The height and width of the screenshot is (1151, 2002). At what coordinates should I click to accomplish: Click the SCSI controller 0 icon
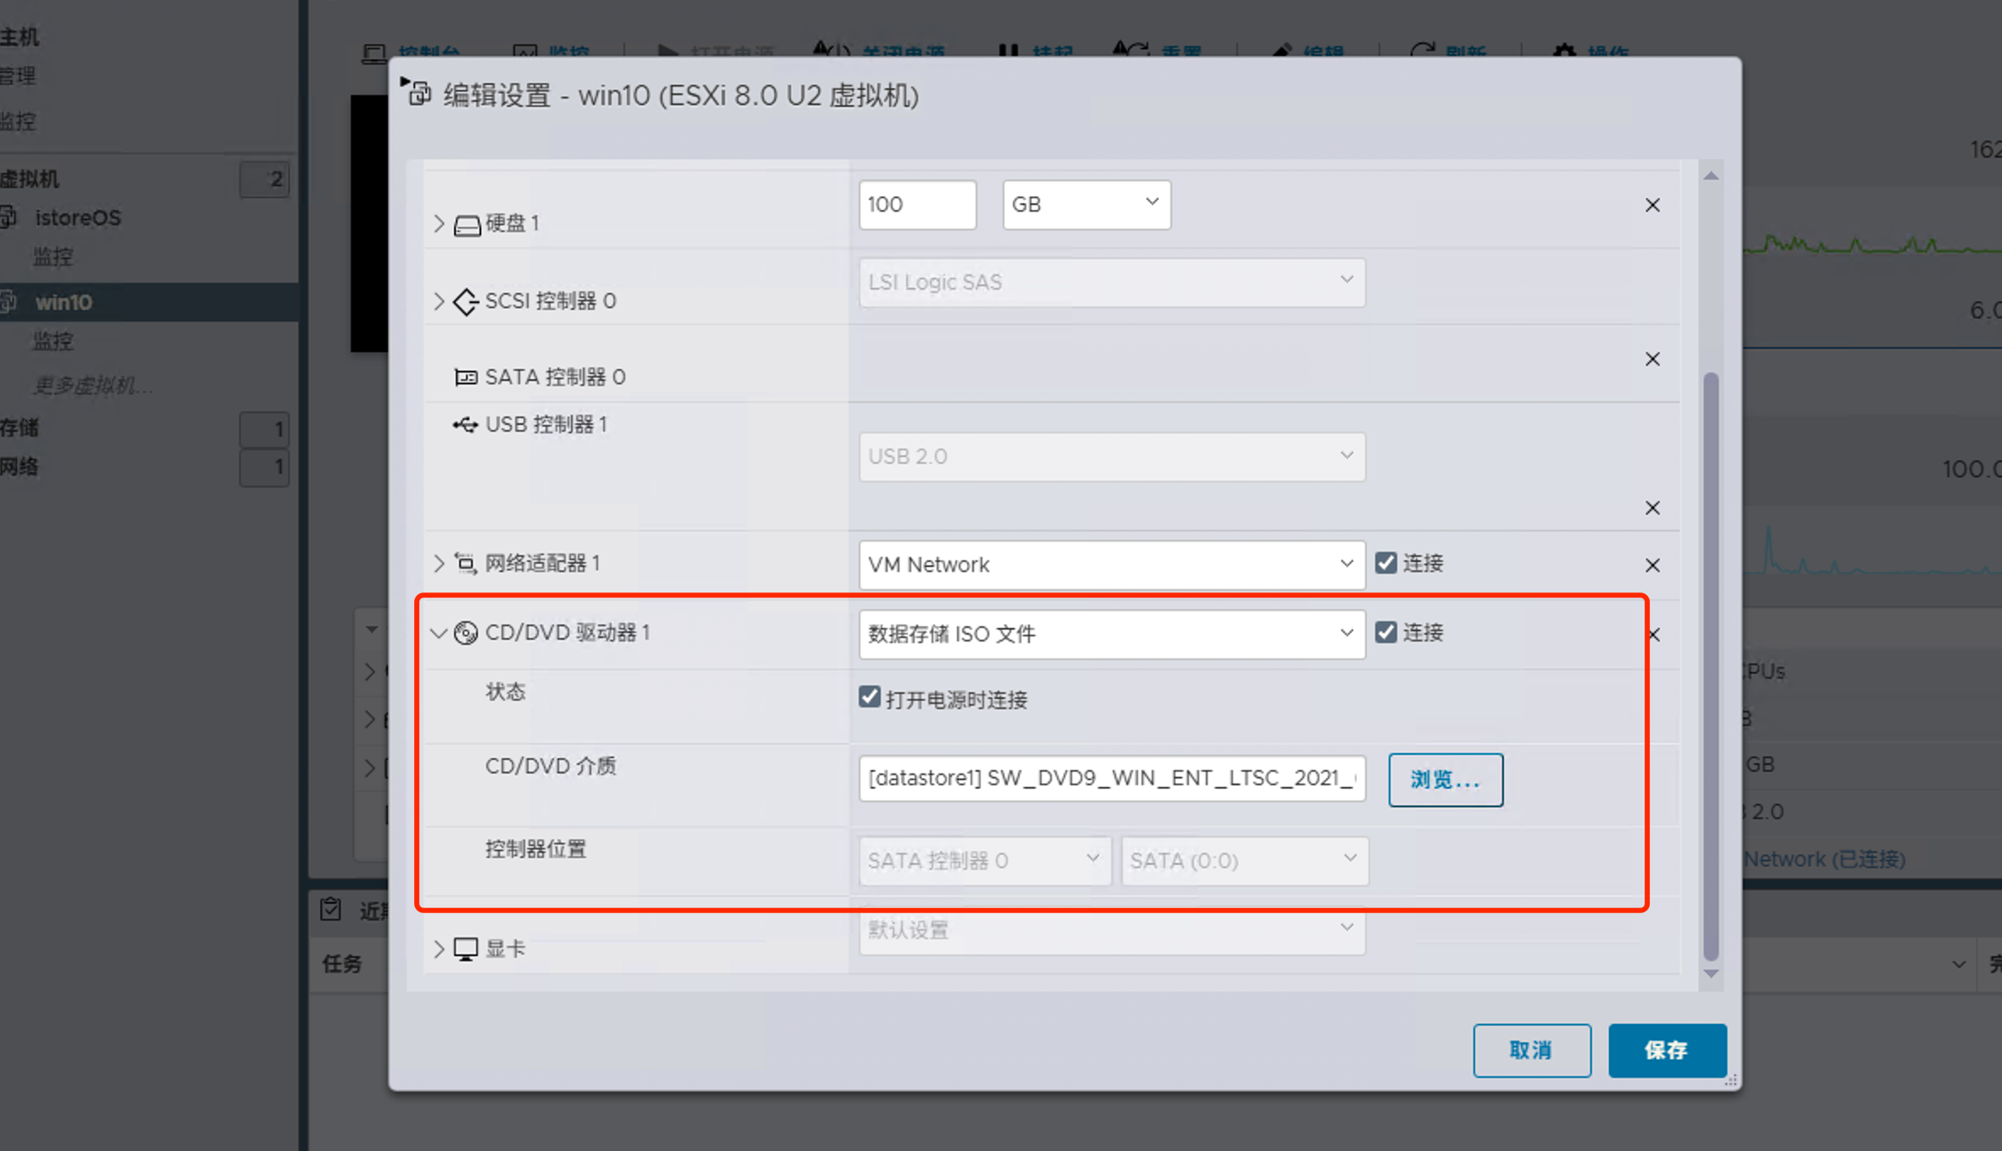pos(466,301)
